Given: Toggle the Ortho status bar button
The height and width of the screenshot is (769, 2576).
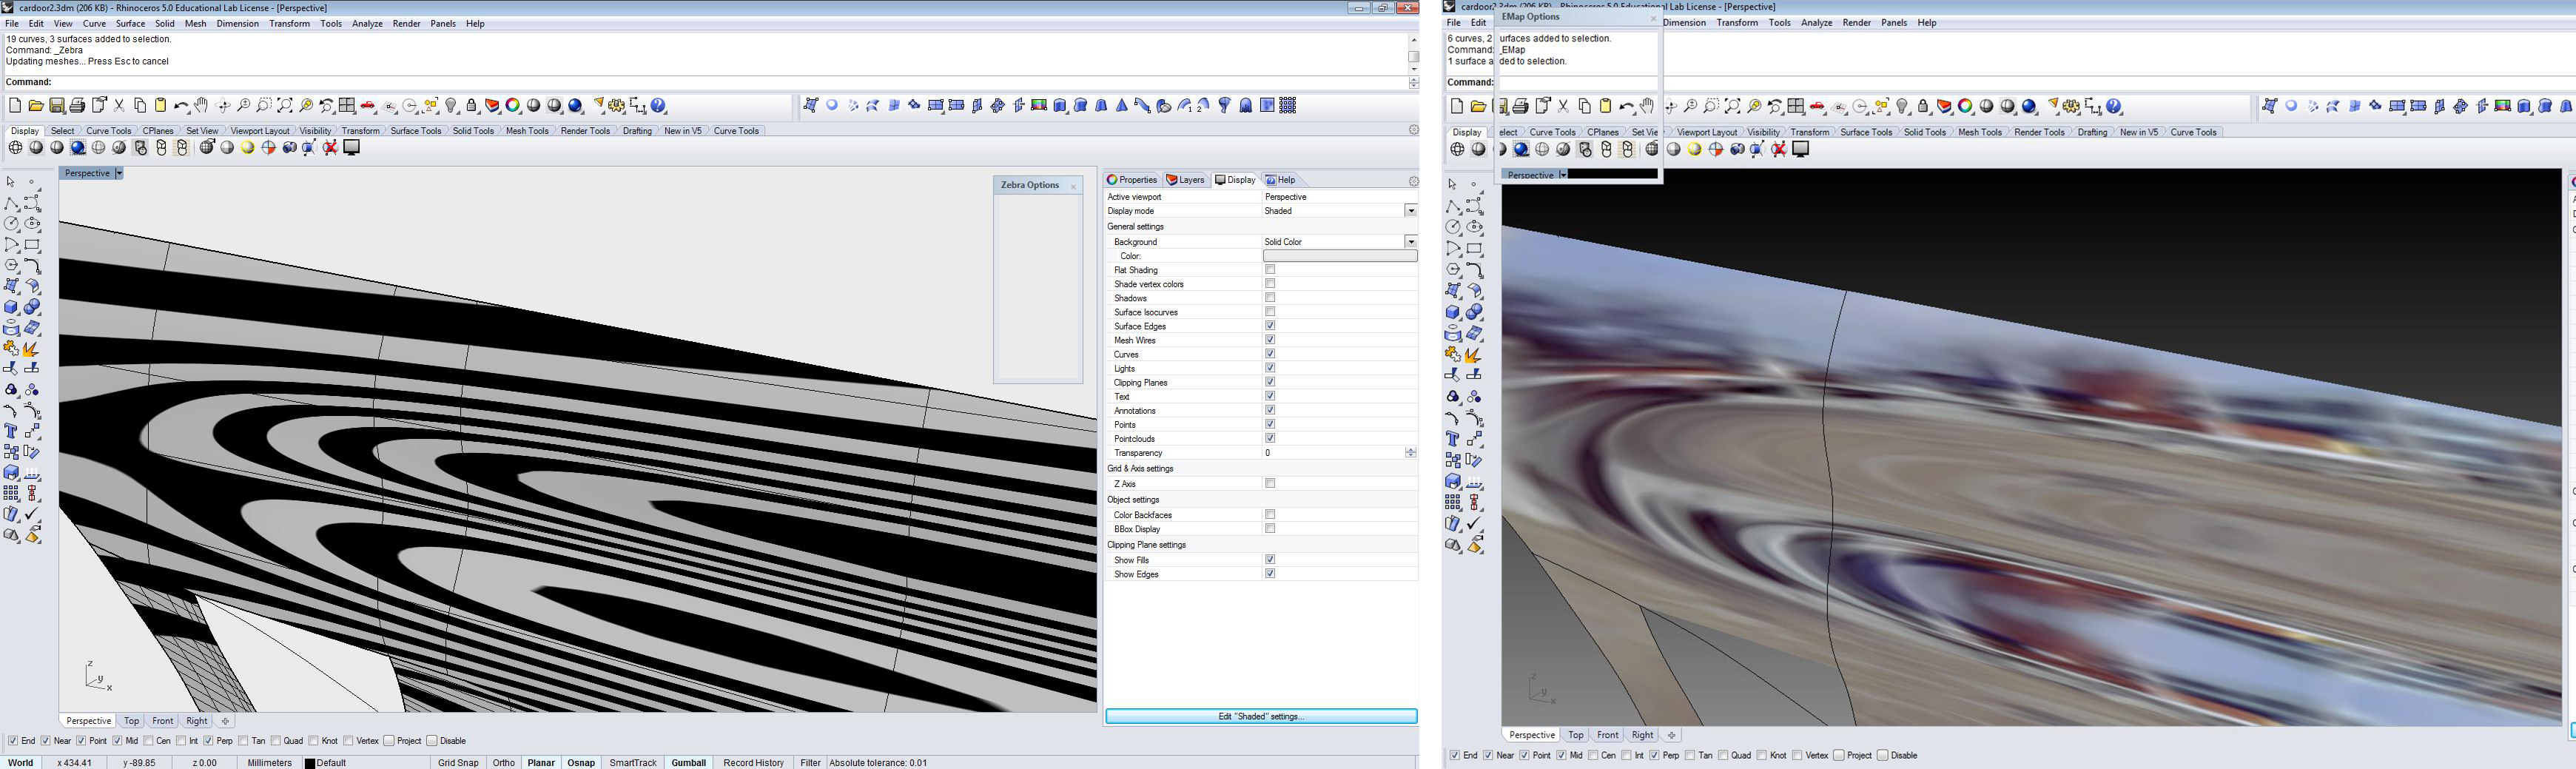Looking at the screenshot, I should click(x=504, y=763).
